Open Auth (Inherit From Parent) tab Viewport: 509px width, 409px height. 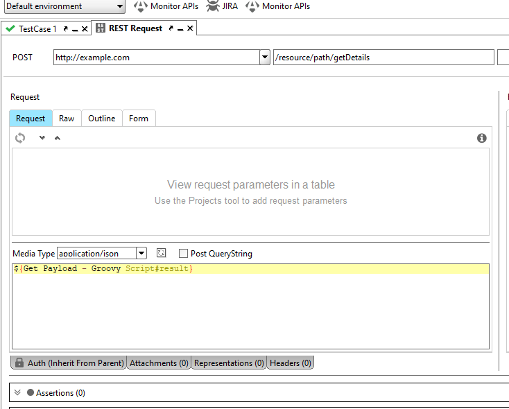69,363
